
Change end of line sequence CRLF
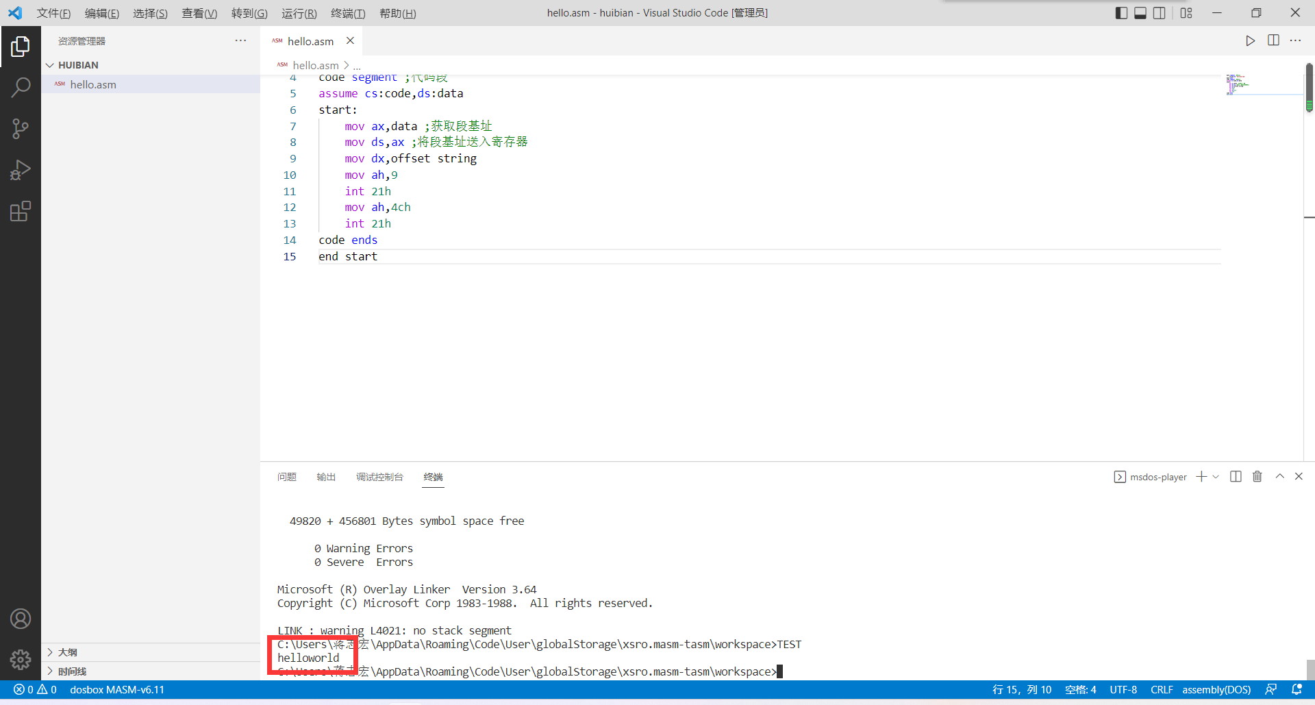coord(1162,689)
